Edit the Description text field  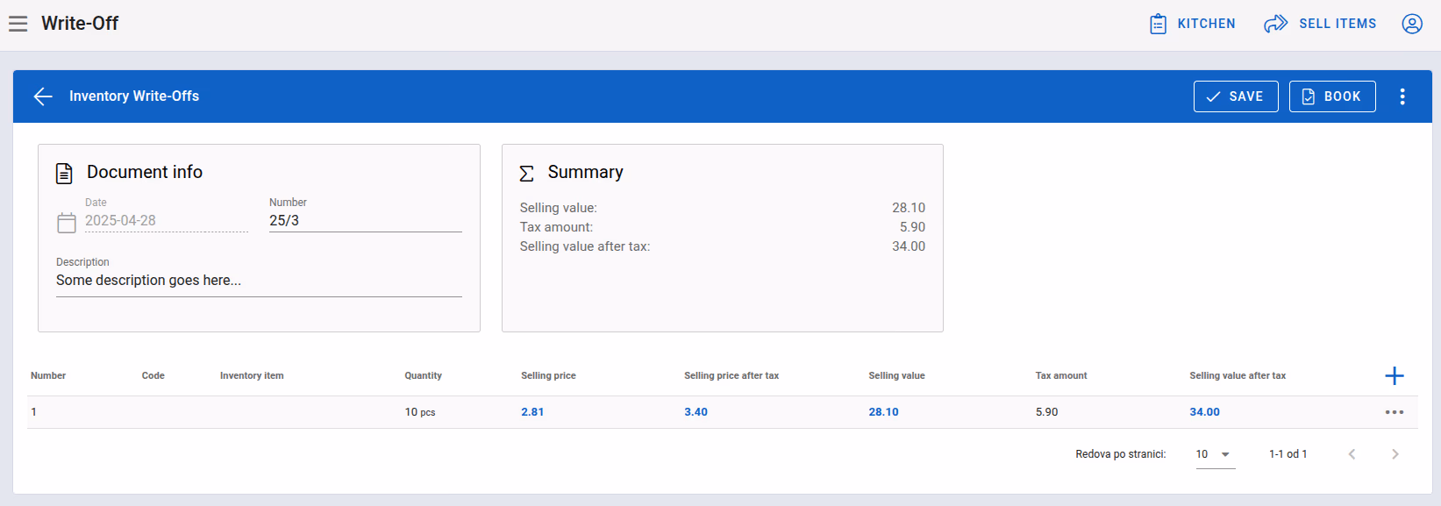pos(259,281)
